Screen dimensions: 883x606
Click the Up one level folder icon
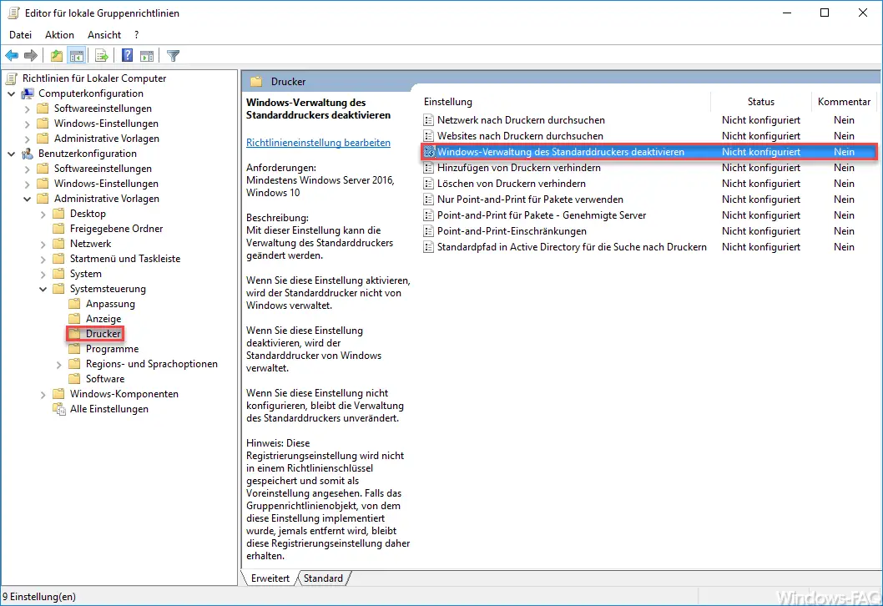tap(56, 55)
